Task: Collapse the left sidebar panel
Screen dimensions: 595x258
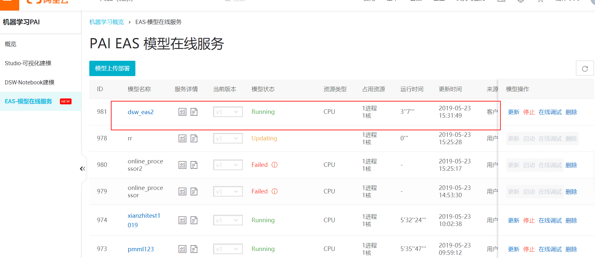Action: (x=83, y=168)
